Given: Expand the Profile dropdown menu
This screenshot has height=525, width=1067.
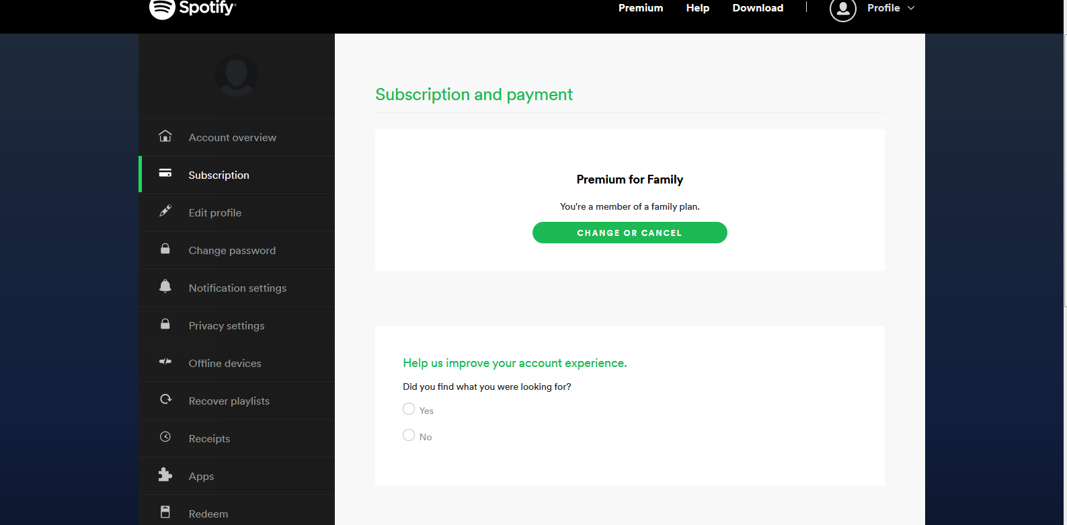Looking at the screenshot, I should click(891, 8).
